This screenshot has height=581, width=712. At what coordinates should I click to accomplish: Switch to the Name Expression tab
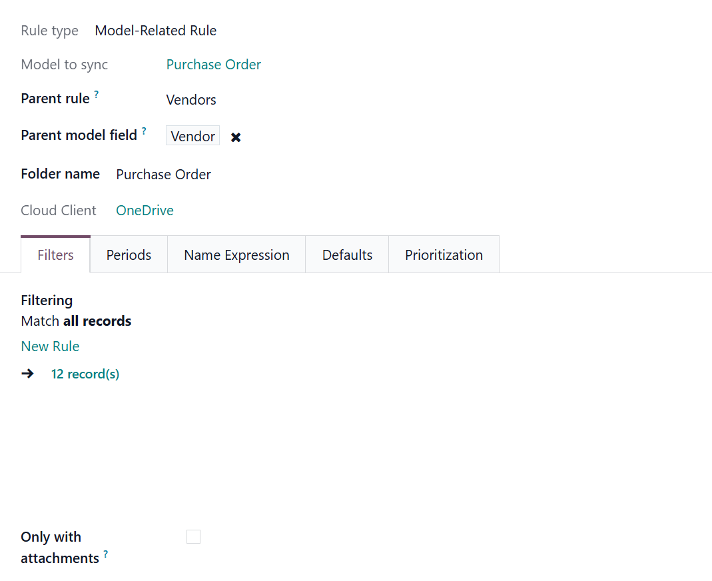click(x=236, y=255)
